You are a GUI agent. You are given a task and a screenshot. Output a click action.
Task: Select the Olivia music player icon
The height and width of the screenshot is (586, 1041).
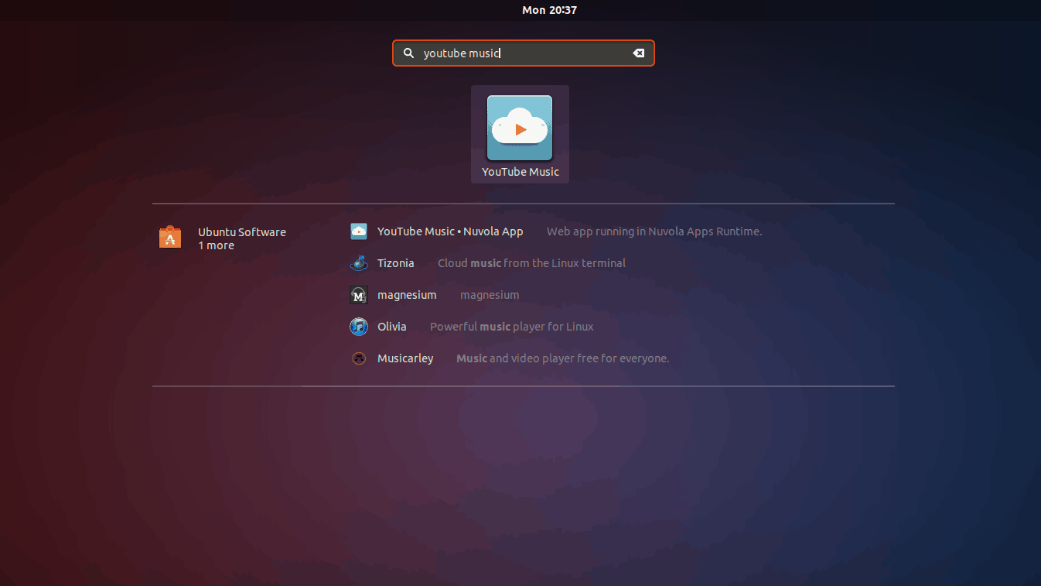(358, 326)
